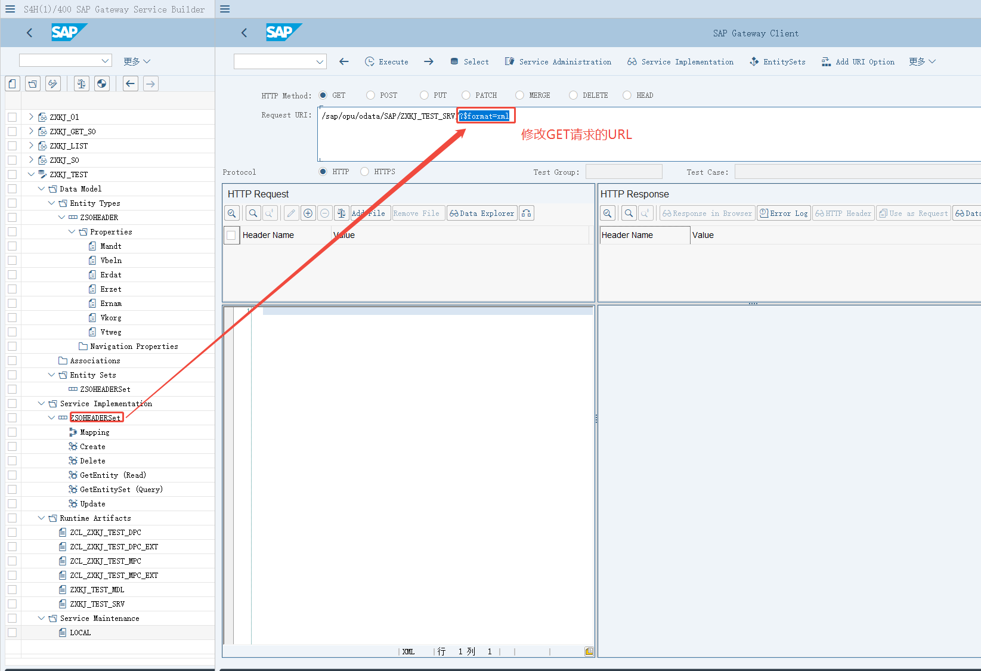Select the MERGE HTTP method radio button
The height and width of the screenshot is (671, 981).
point(519,95)
